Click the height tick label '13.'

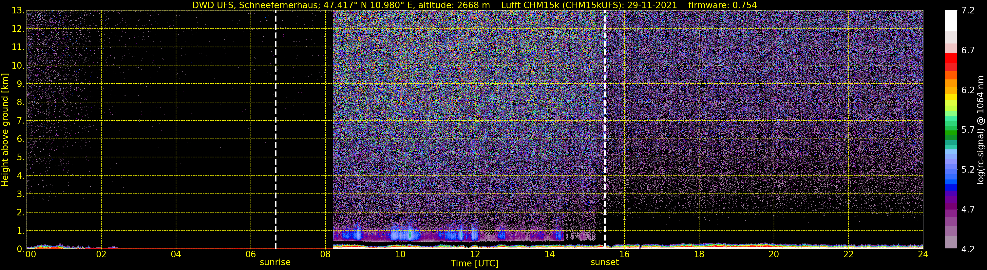point(18,10)
